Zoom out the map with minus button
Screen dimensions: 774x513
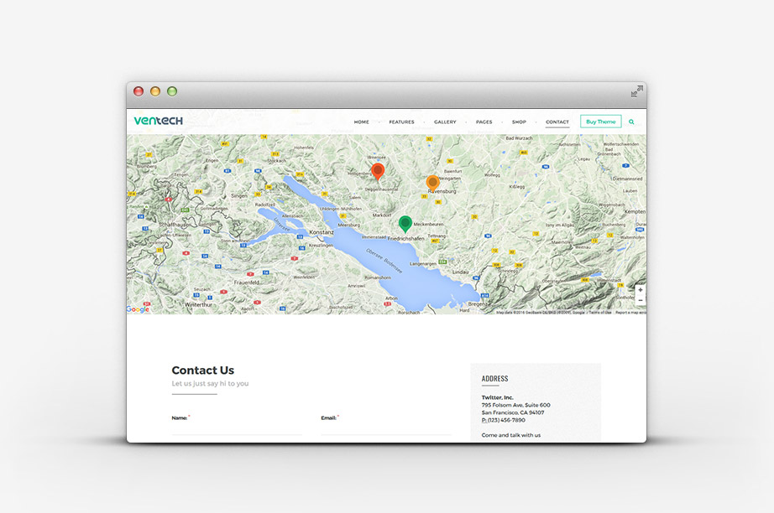(641, 300)
